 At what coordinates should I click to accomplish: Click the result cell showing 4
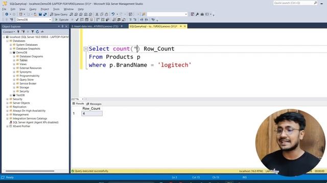point(92,113)
